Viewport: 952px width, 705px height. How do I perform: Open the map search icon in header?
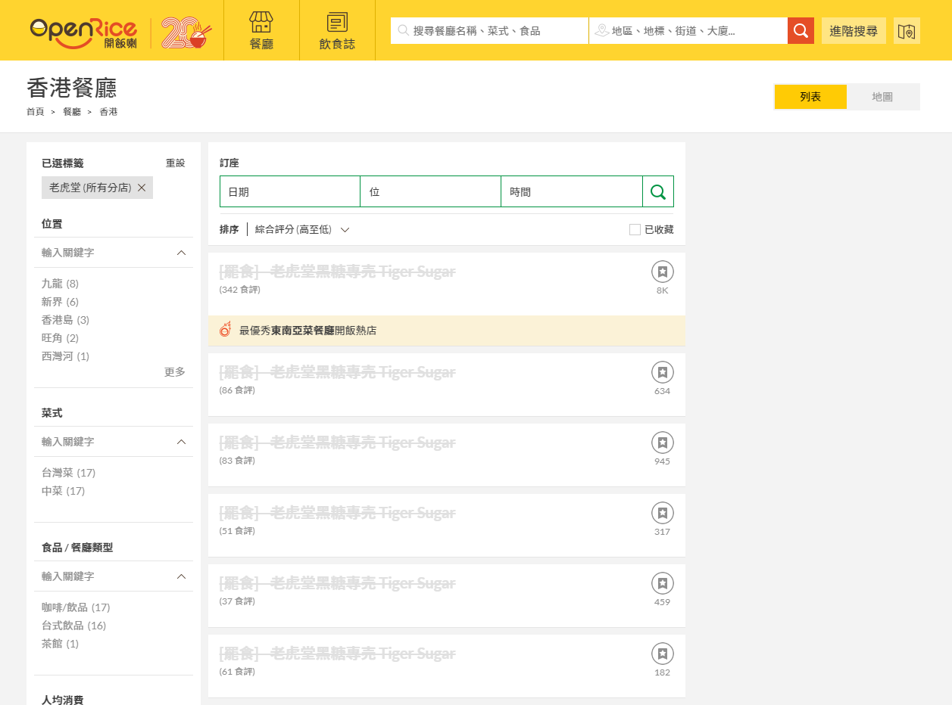click(x=907, y=31)
